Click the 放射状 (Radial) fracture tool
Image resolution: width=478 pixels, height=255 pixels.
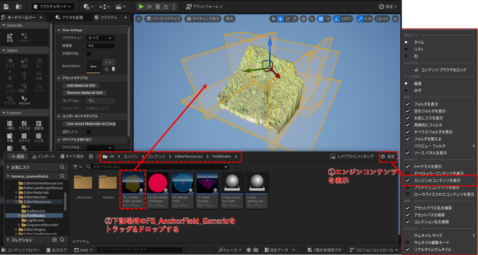point(39,125)
